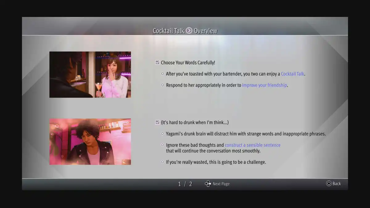Select "Cocktail Talk" in the header breadcrumb
The height and width of the screenshot is (208, 370).
click(x=168, y=31)
